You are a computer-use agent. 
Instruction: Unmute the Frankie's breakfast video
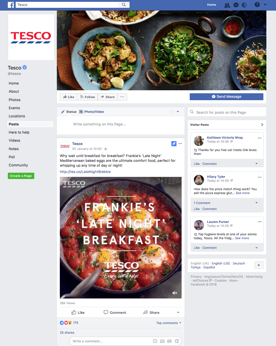click(x=175, y=293)
